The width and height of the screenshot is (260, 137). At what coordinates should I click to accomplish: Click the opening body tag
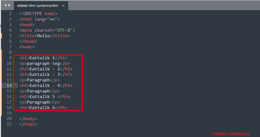click(27, 47)
